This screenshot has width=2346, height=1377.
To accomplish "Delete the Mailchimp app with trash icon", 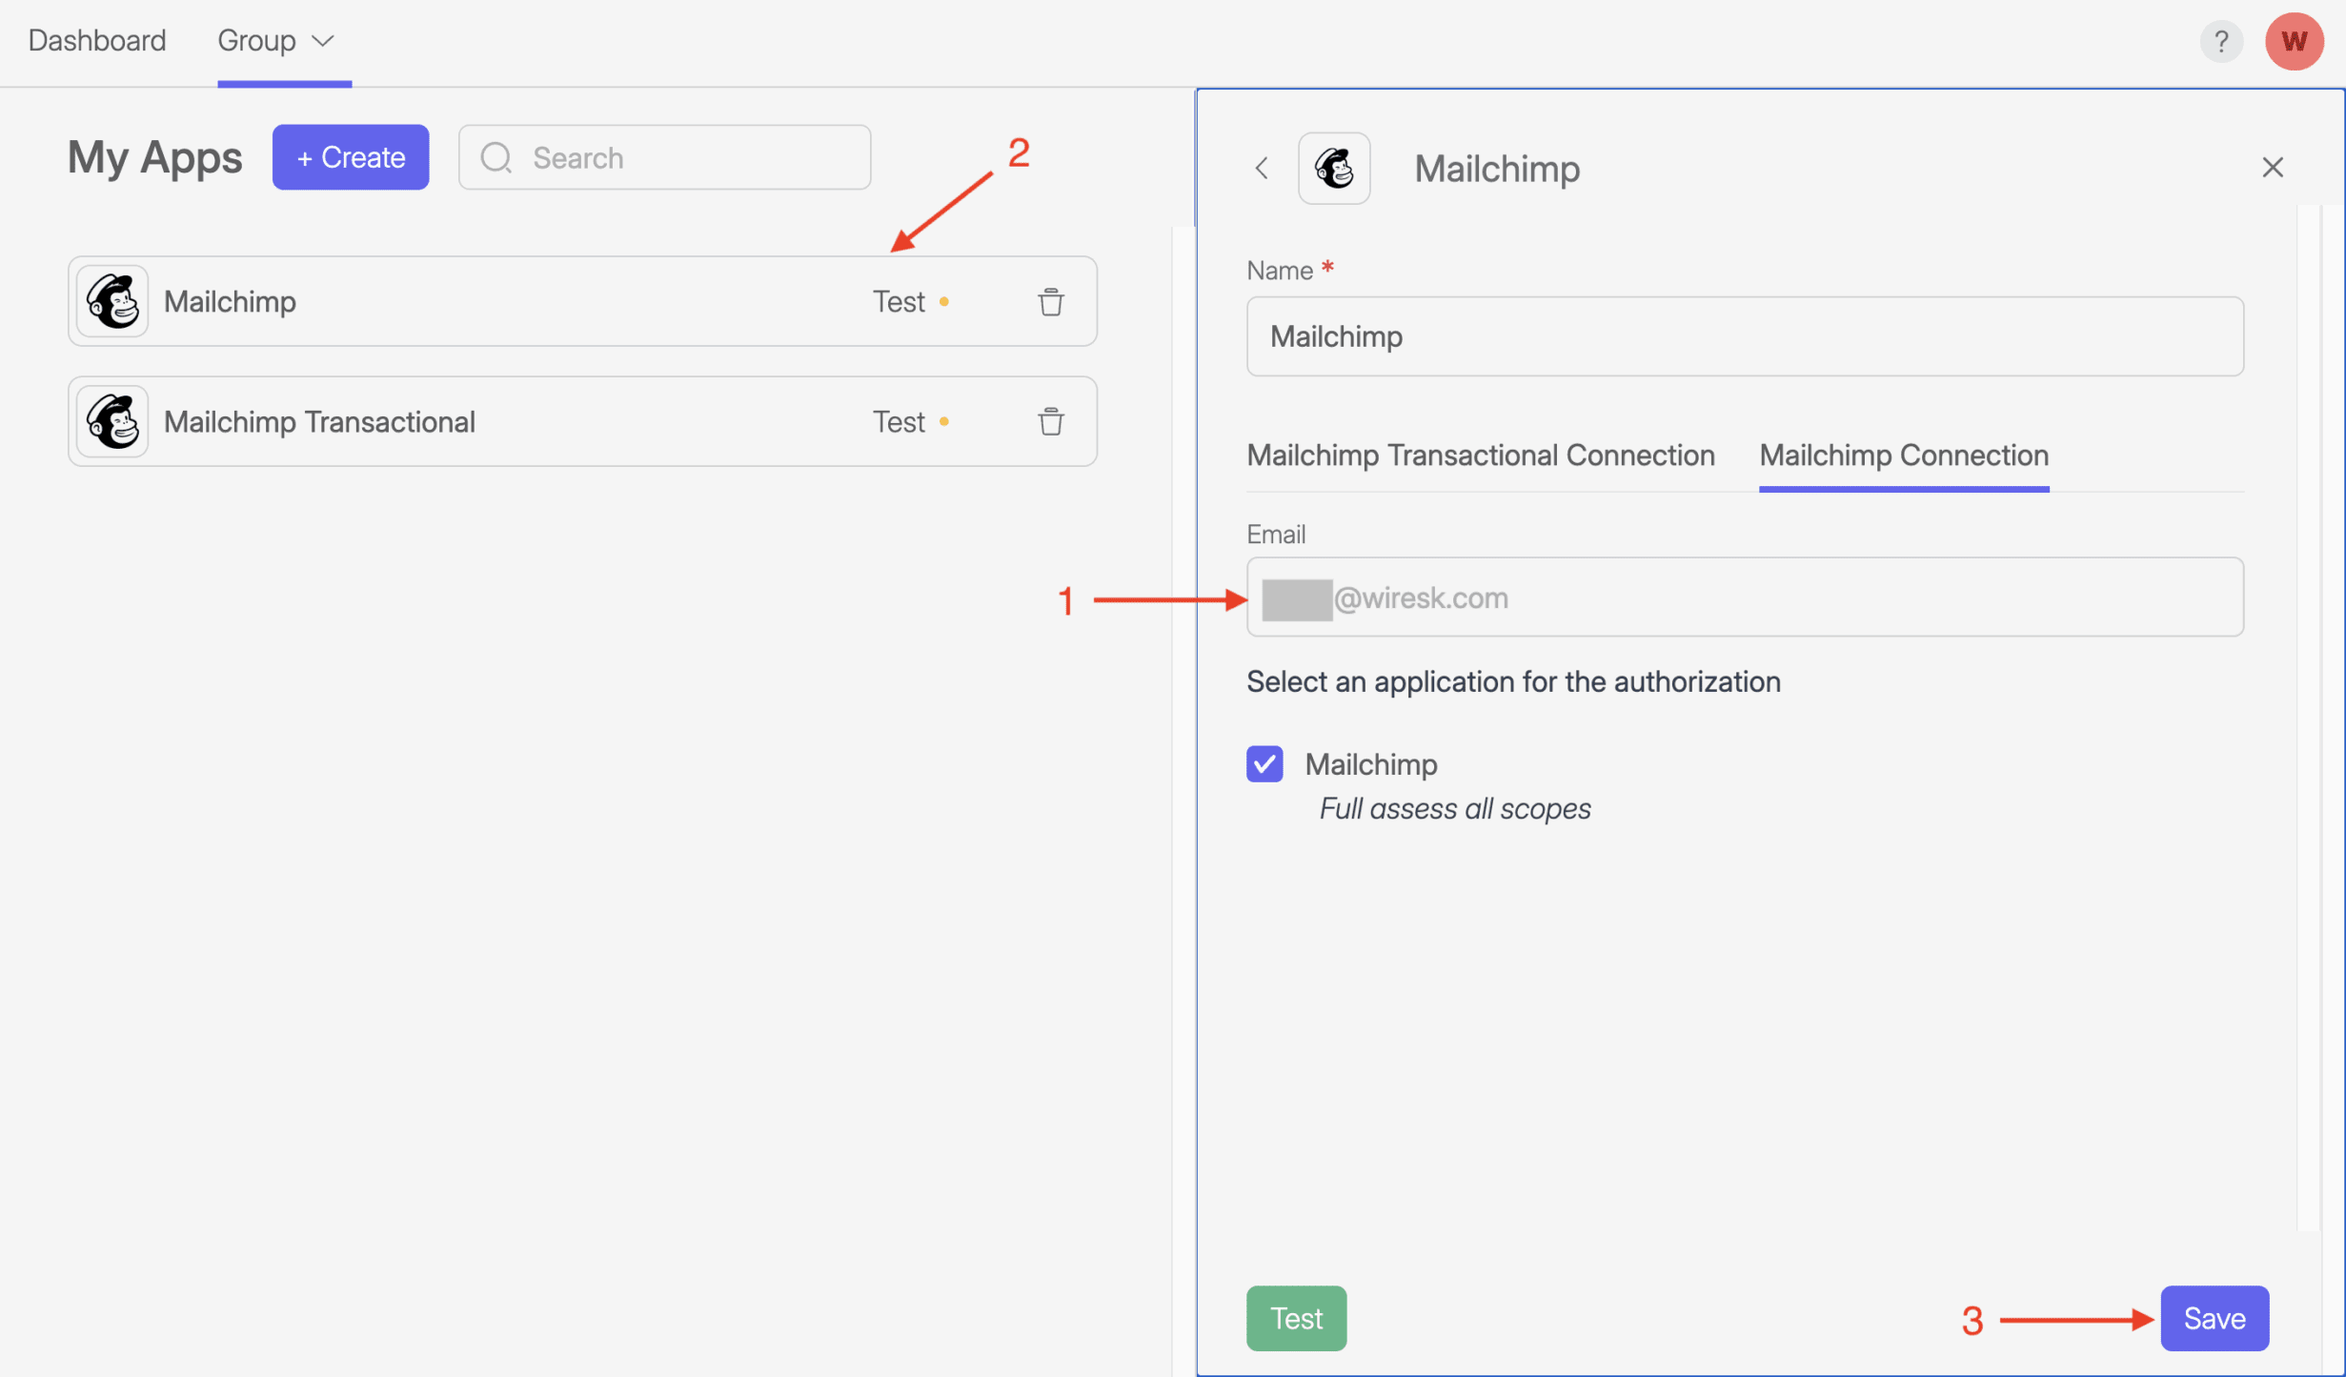I will point(1050,302).
